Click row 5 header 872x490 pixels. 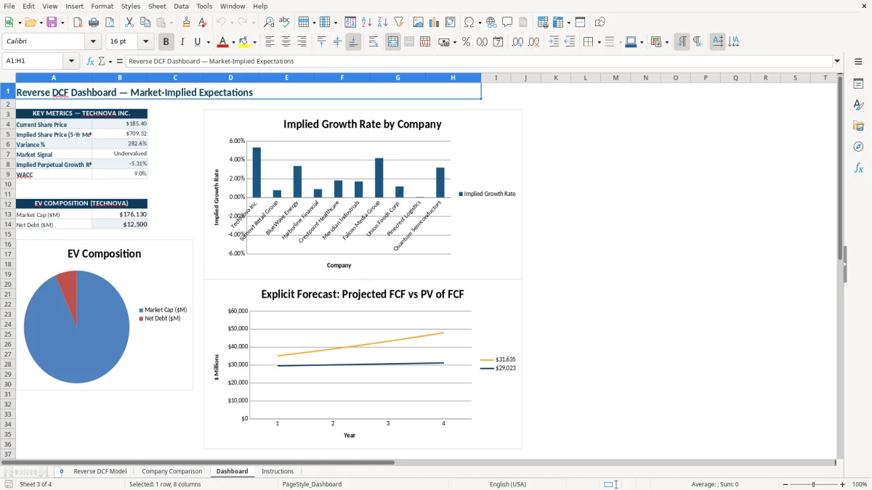7,134
